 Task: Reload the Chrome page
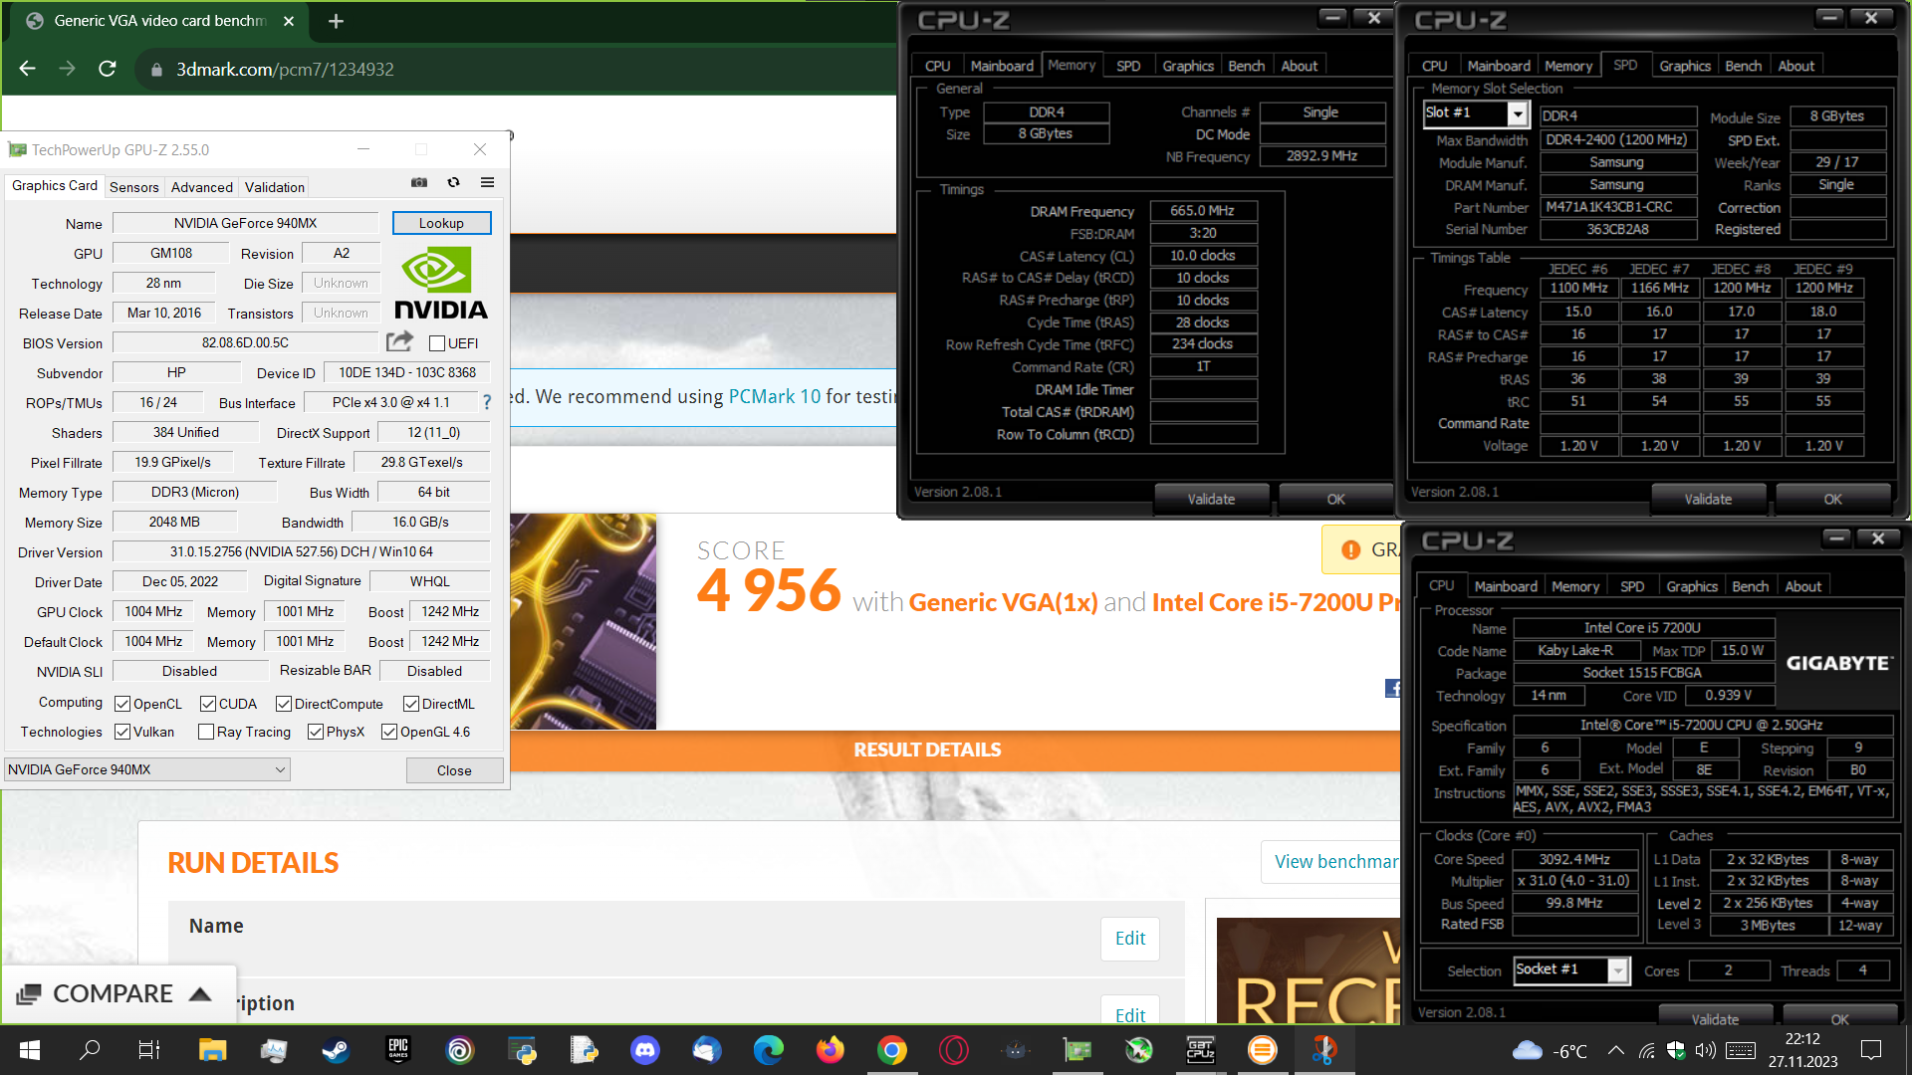108,69
